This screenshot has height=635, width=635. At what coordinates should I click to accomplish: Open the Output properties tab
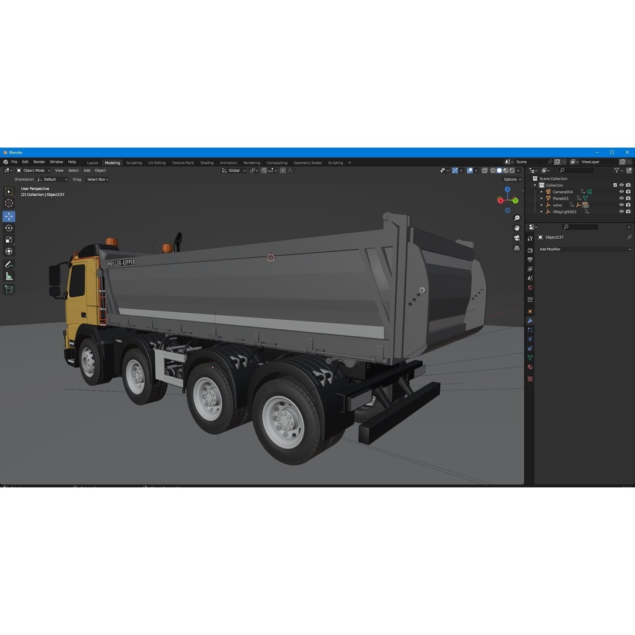coord(530,260)
